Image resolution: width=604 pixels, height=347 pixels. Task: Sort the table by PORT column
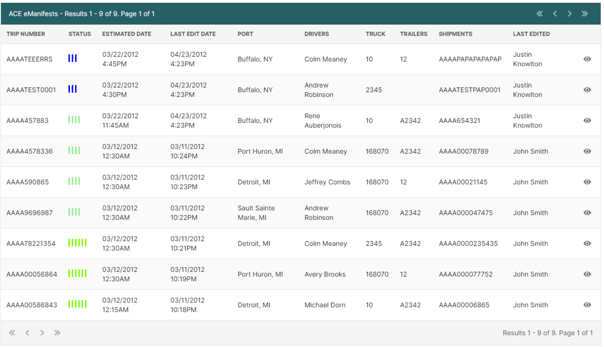point(245,34)
